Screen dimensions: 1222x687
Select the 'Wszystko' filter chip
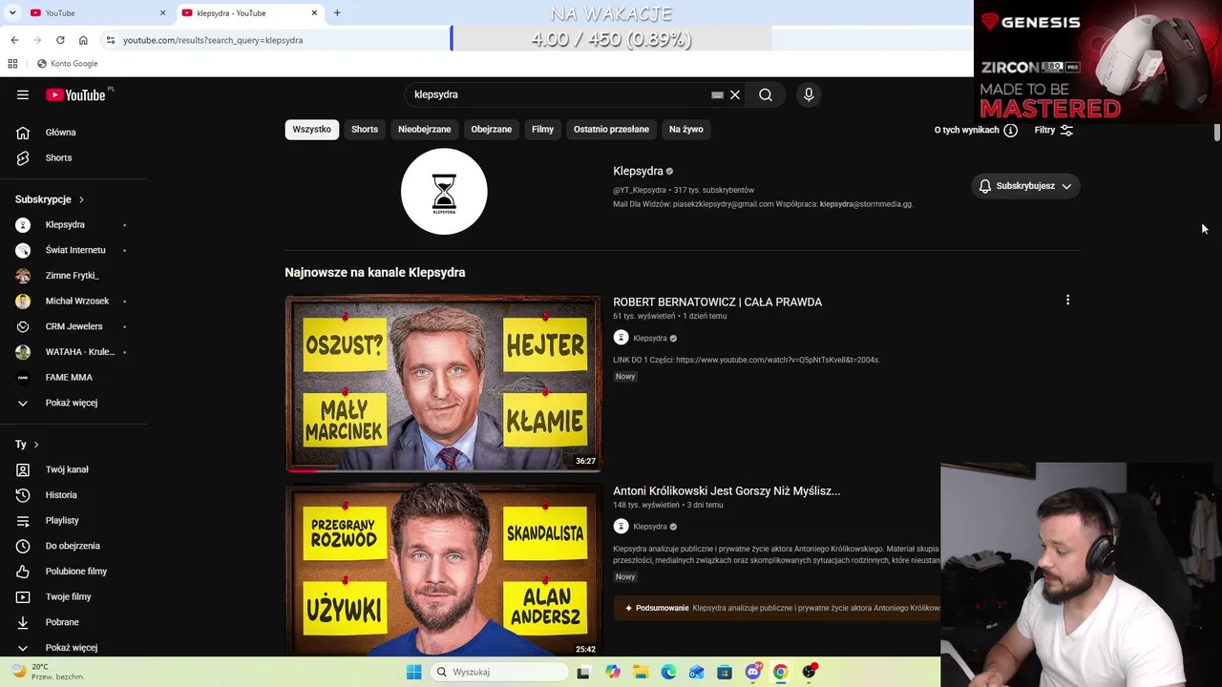(312, 130)
